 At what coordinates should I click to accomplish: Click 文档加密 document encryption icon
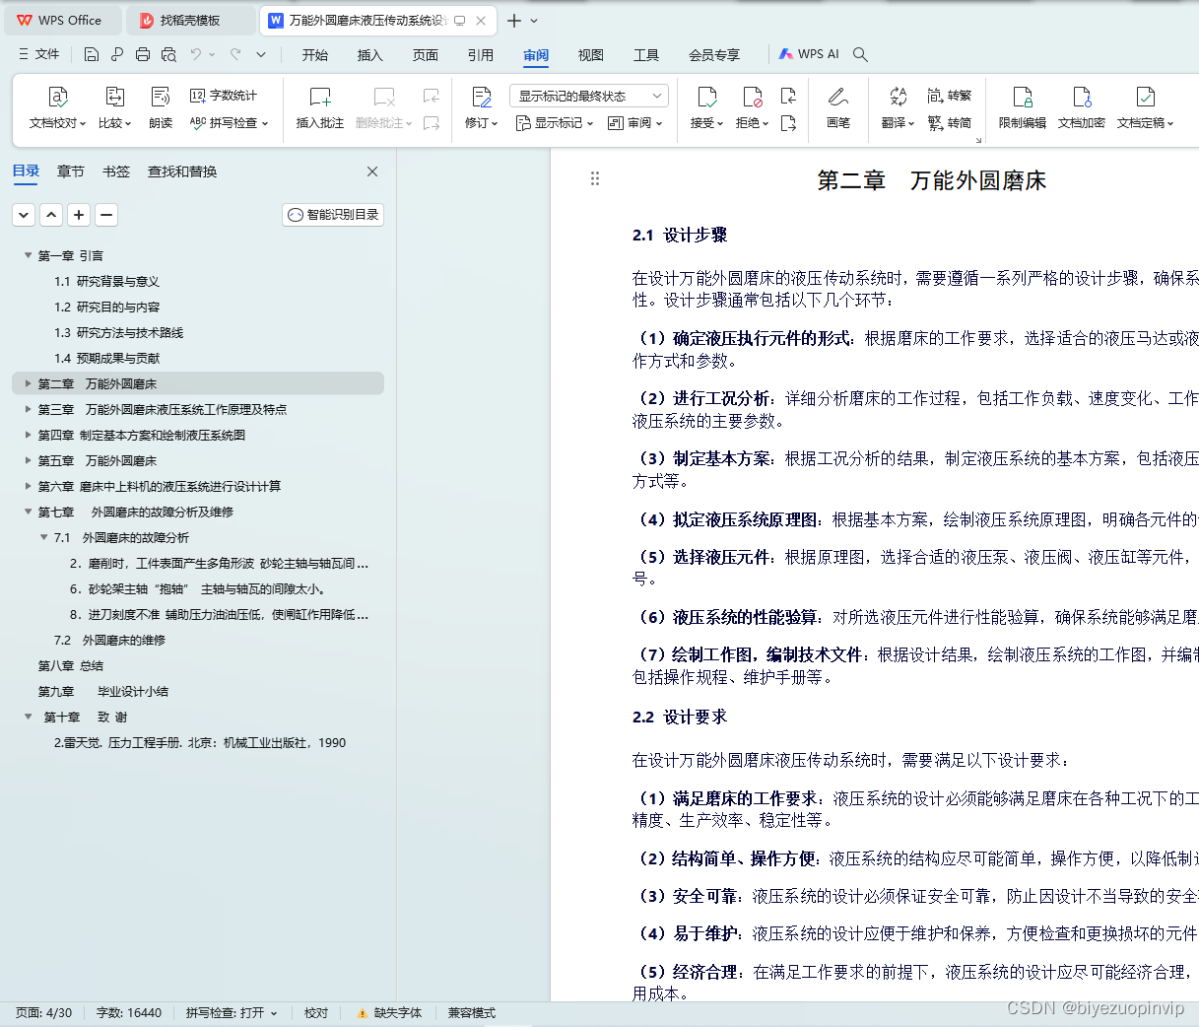click(x=1082, y=97)
